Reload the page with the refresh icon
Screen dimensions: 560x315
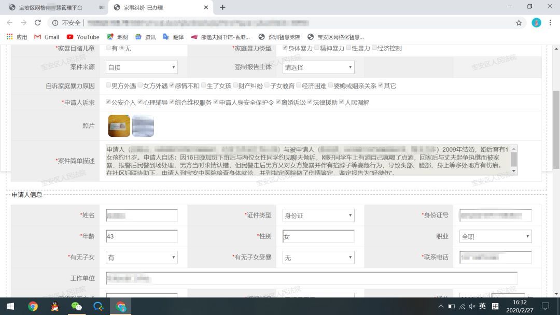(x=37, y=23)
